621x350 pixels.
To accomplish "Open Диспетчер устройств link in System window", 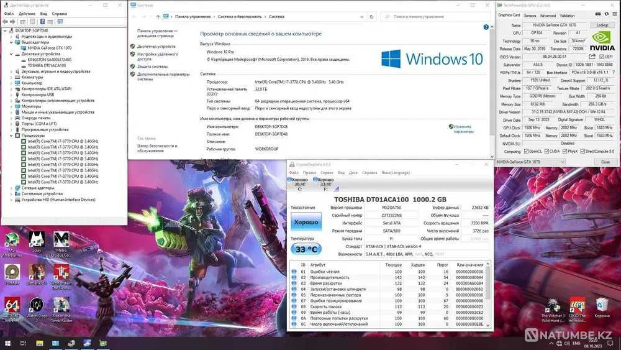I will coord(156,47).
